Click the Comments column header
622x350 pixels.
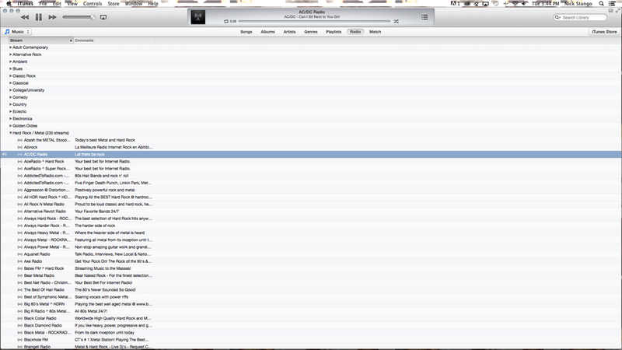pyautogui.click(x=114, y=40)
